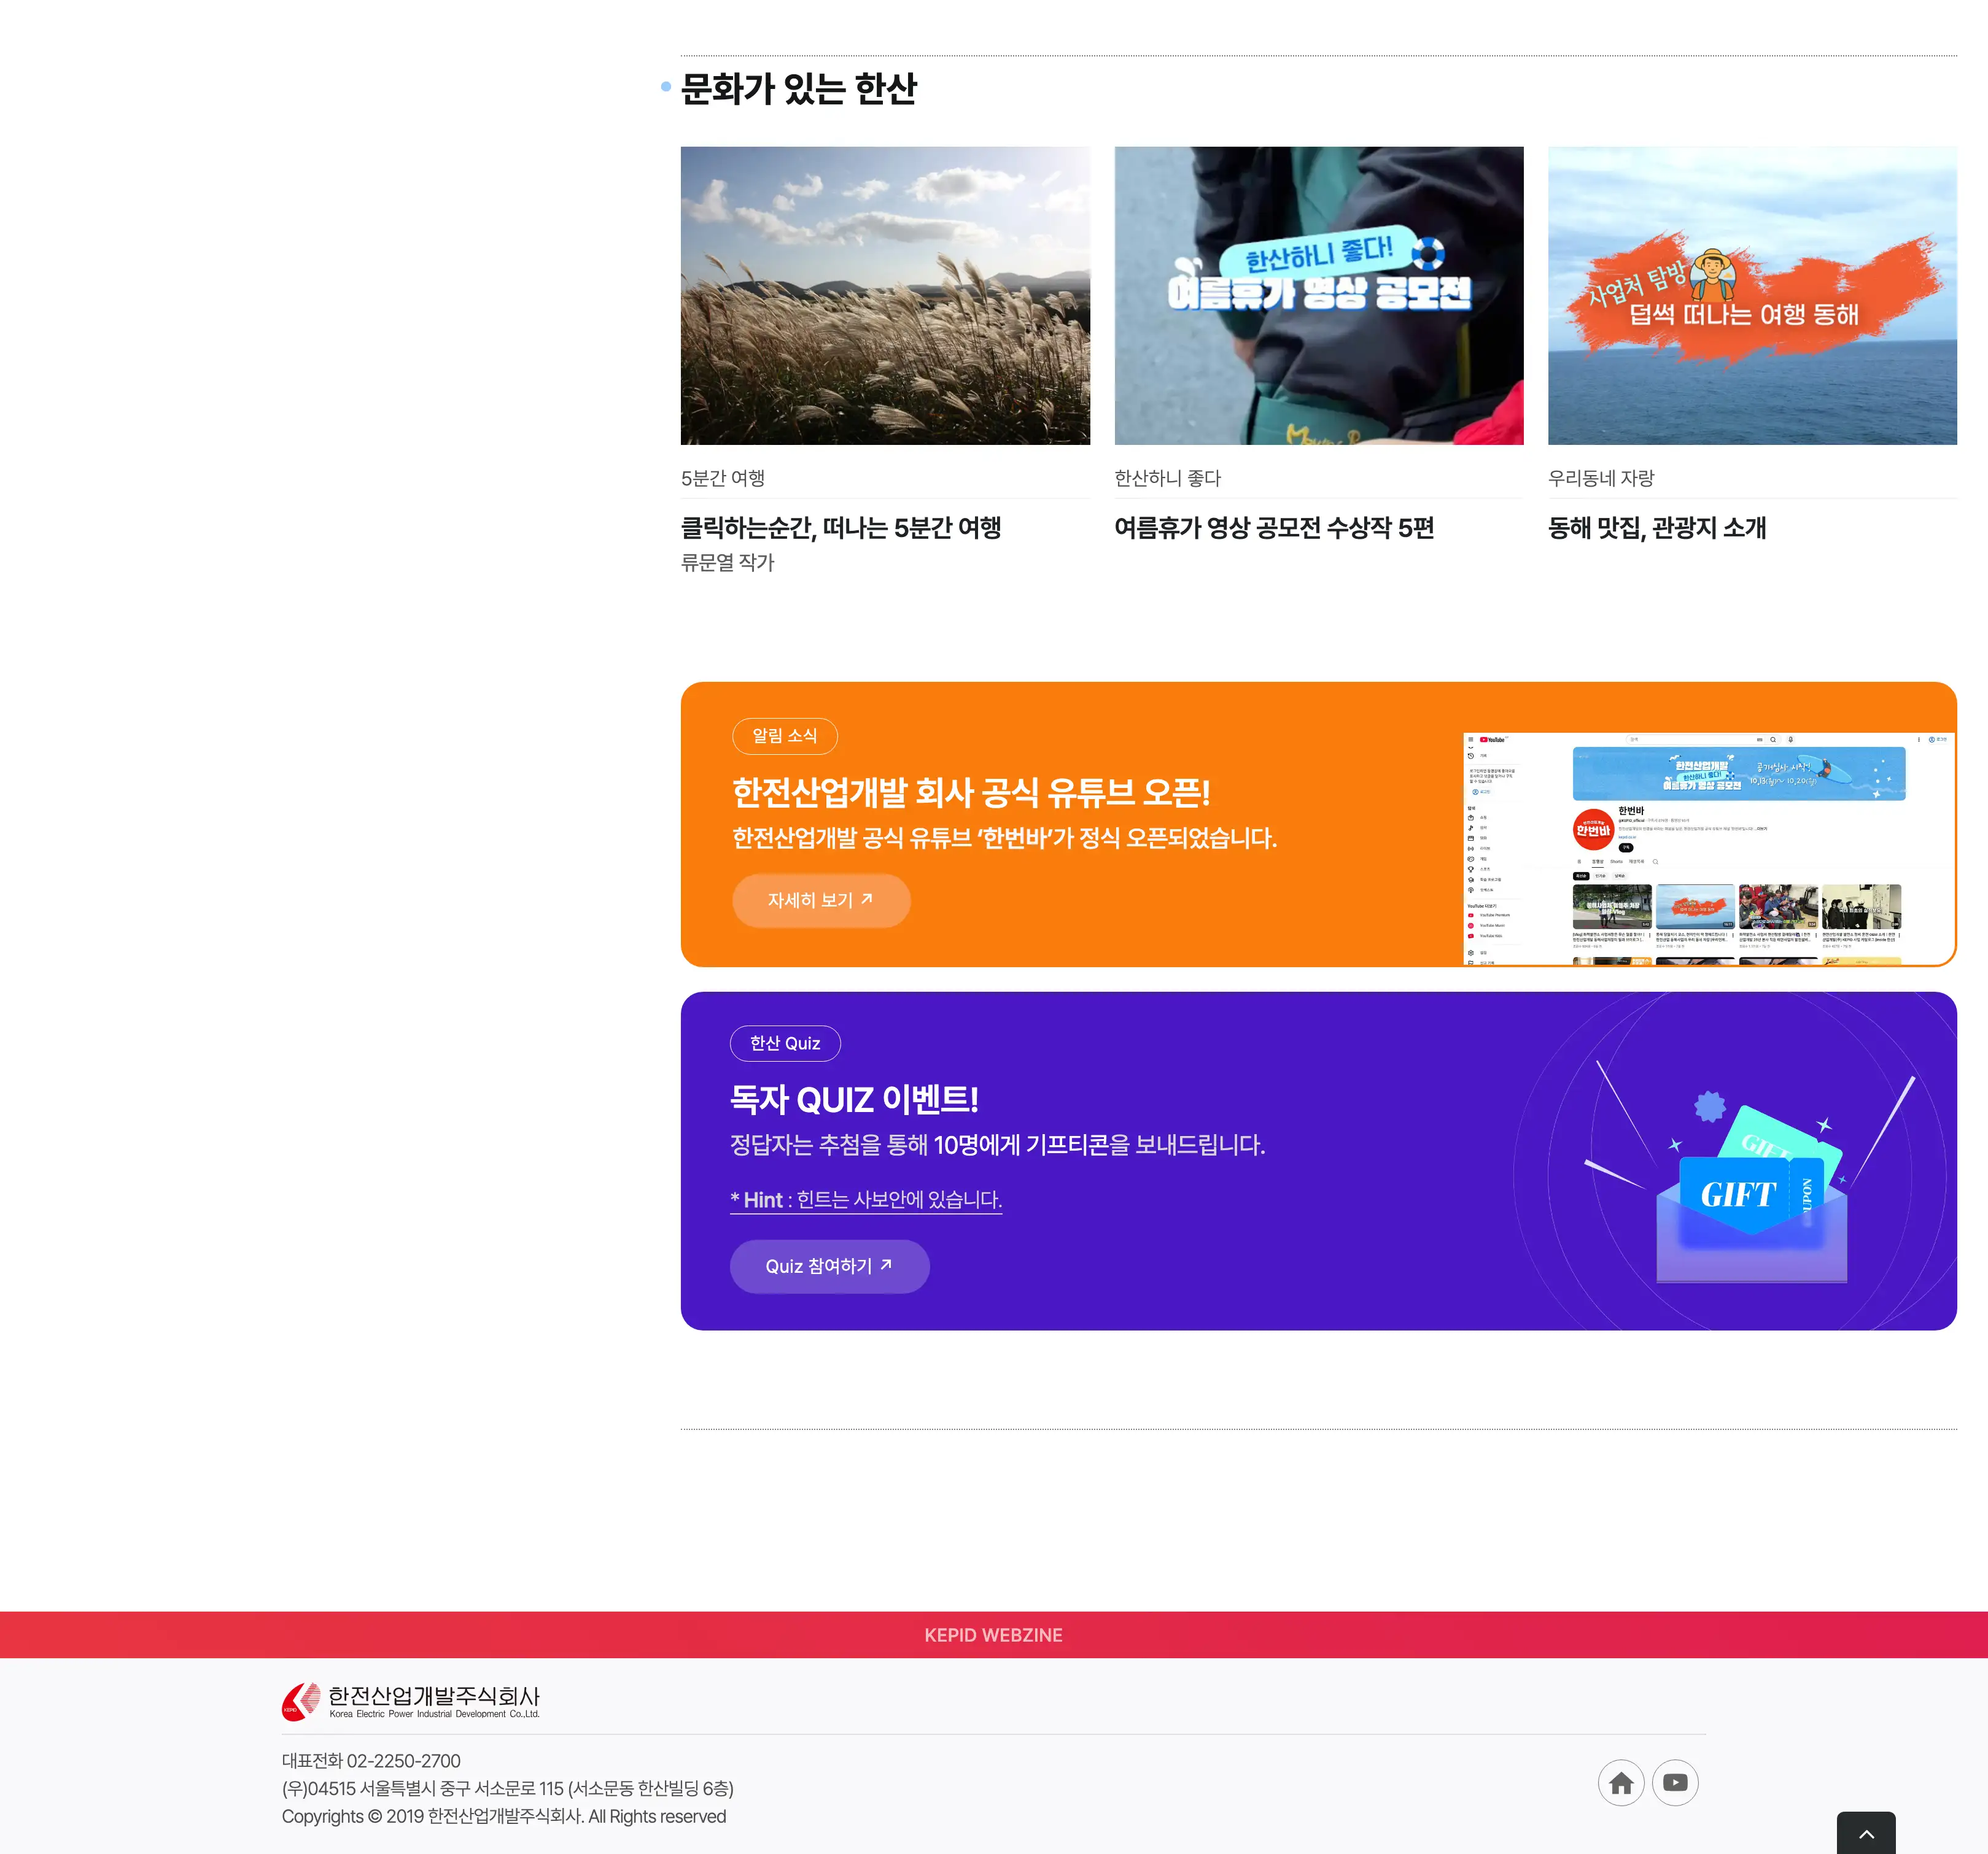1988x1854 pixels.
Task: Switch to the Shorts tab in the channel
Action: (1616, 862)
